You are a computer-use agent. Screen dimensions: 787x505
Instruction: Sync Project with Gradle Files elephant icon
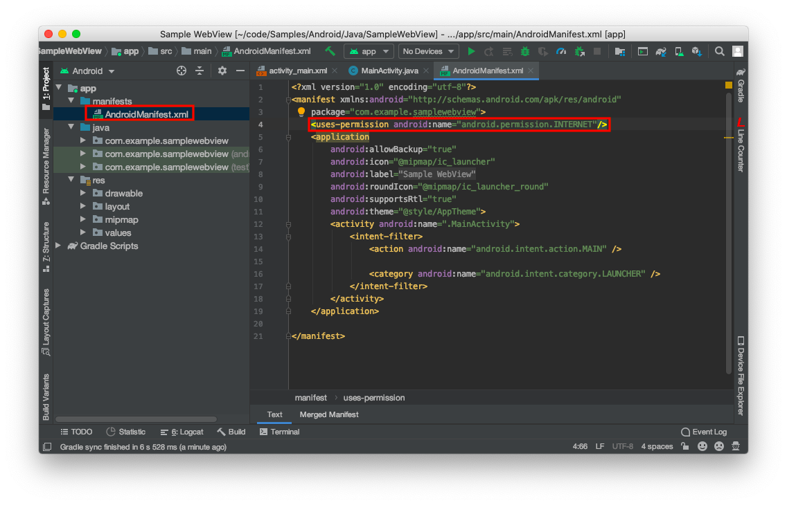click(661, 51)
